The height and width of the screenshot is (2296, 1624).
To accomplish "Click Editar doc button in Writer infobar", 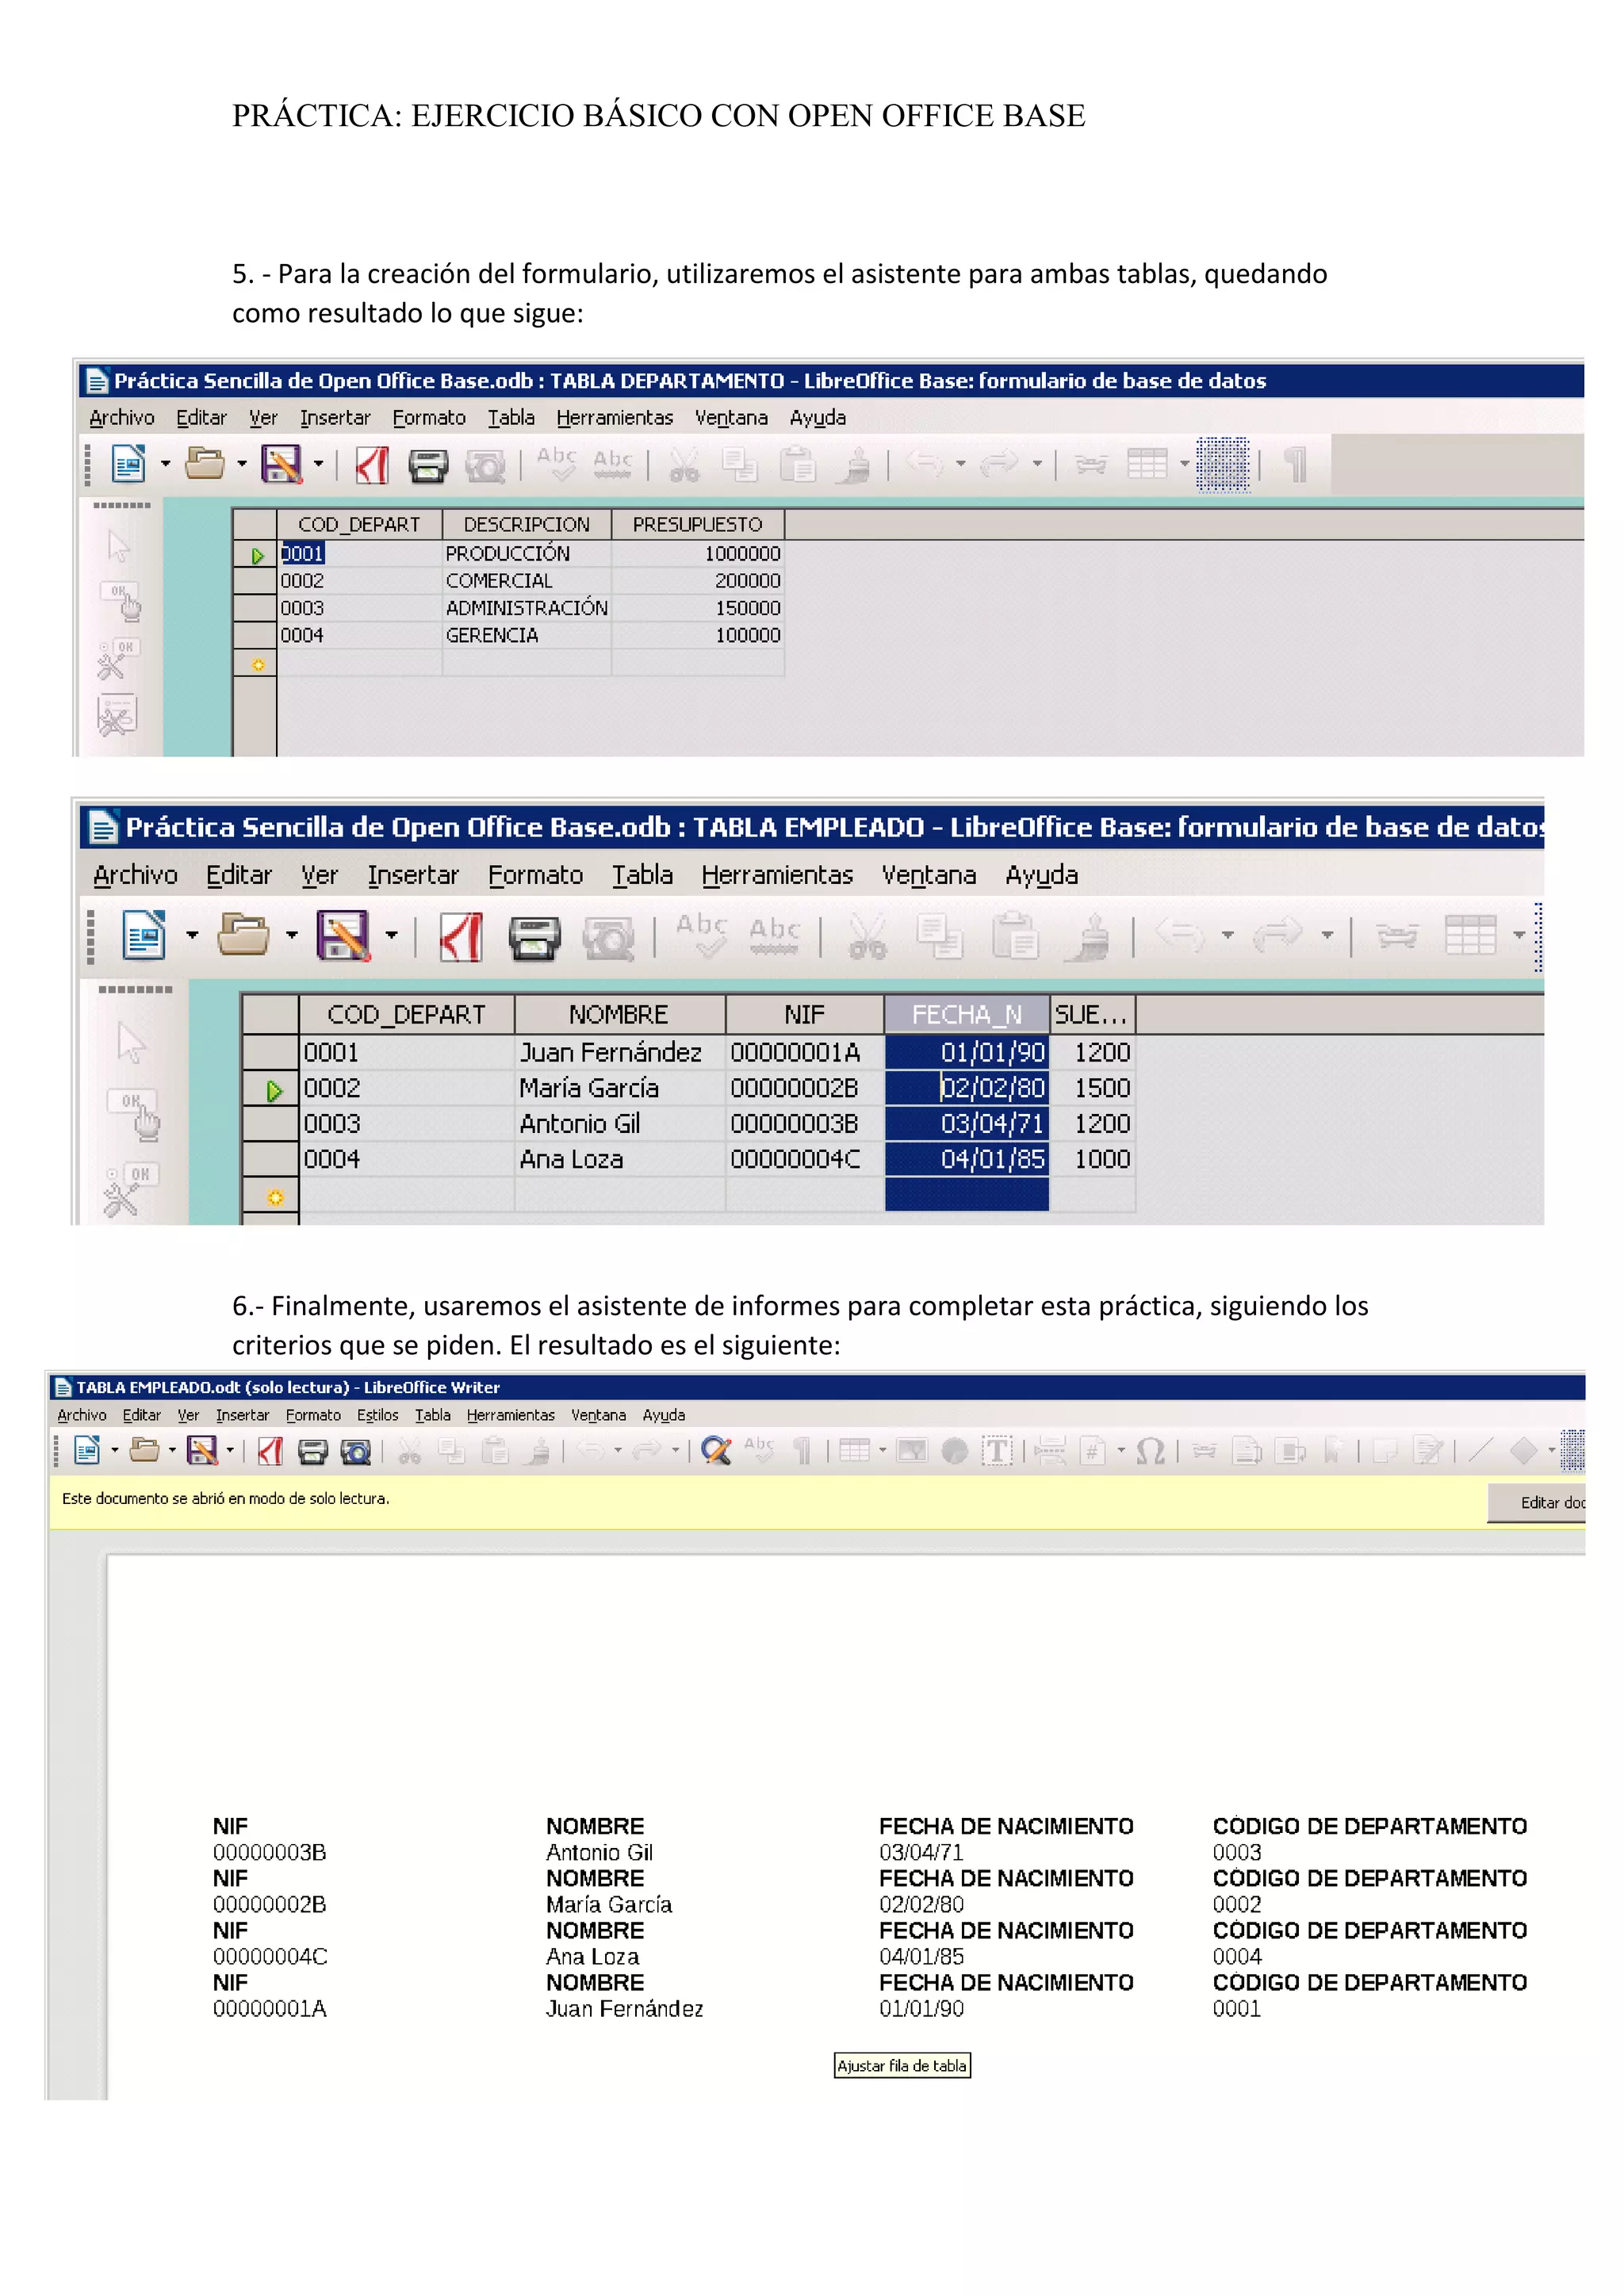I will tap(1537, 1503).
